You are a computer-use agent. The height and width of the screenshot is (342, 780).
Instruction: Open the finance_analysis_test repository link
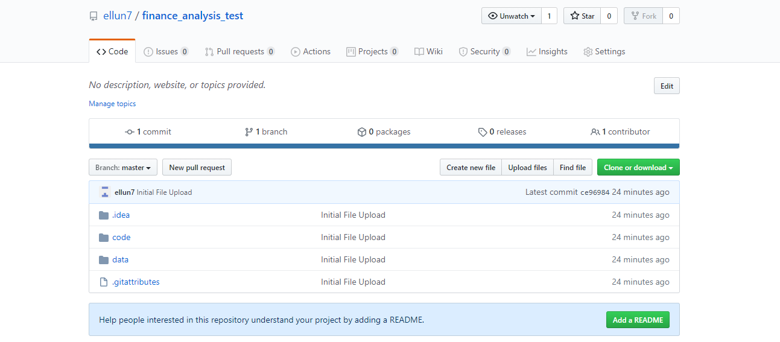(192, 16)
